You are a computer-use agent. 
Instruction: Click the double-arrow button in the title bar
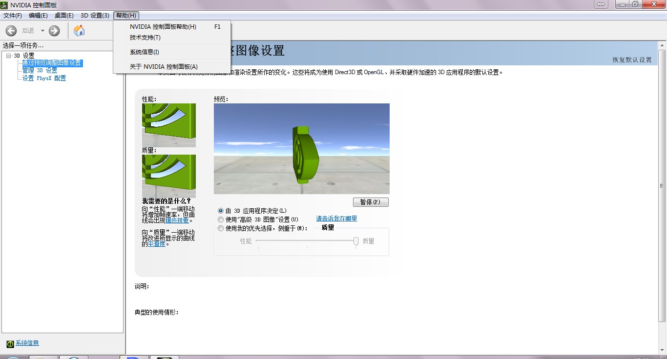601,4
